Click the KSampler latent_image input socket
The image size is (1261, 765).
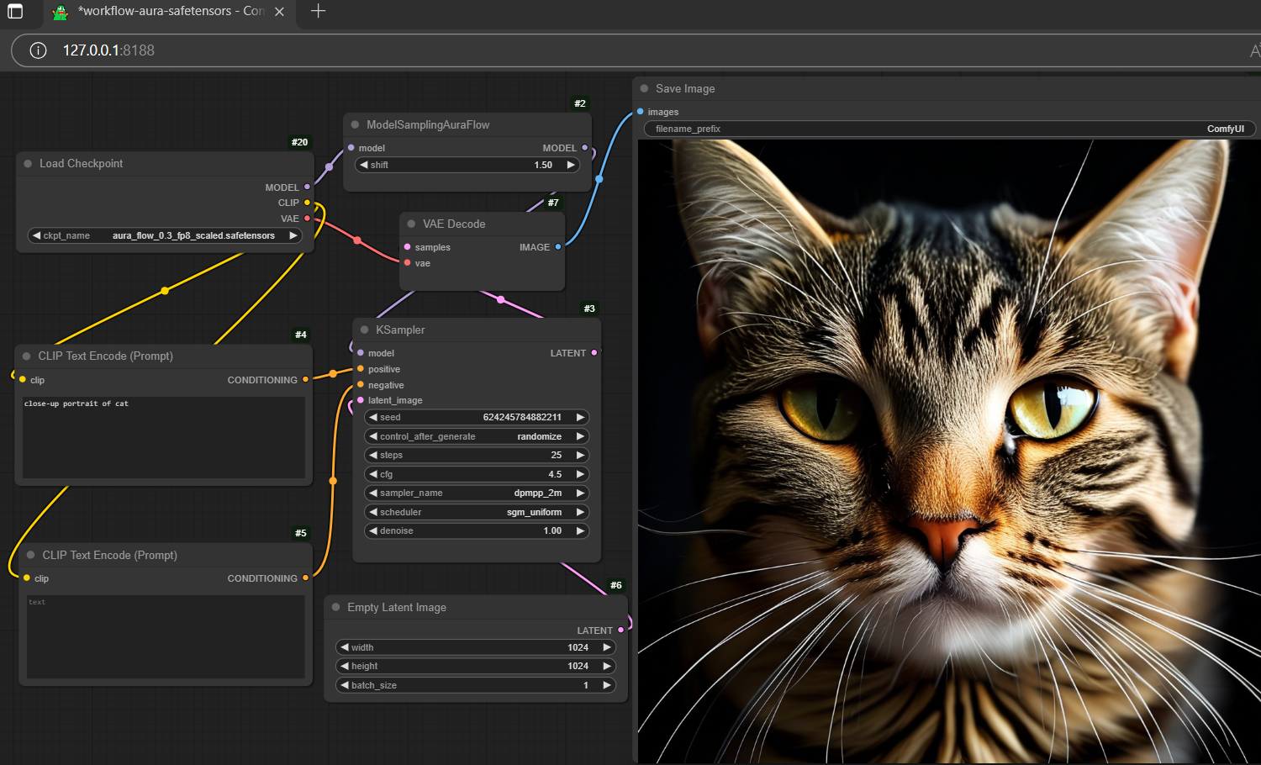(x=361, y=400)
